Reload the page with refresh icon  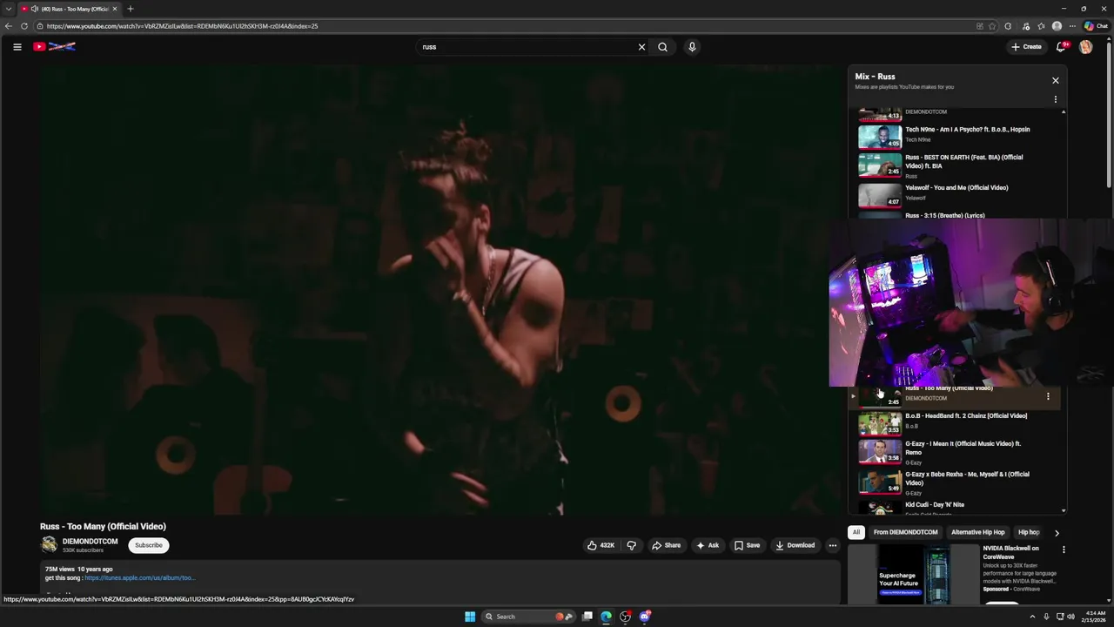[24, 26]
